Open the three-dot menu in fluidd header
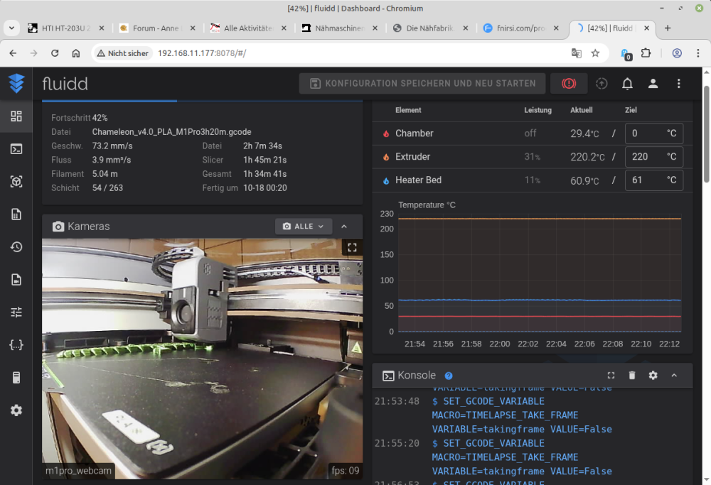 678,84
